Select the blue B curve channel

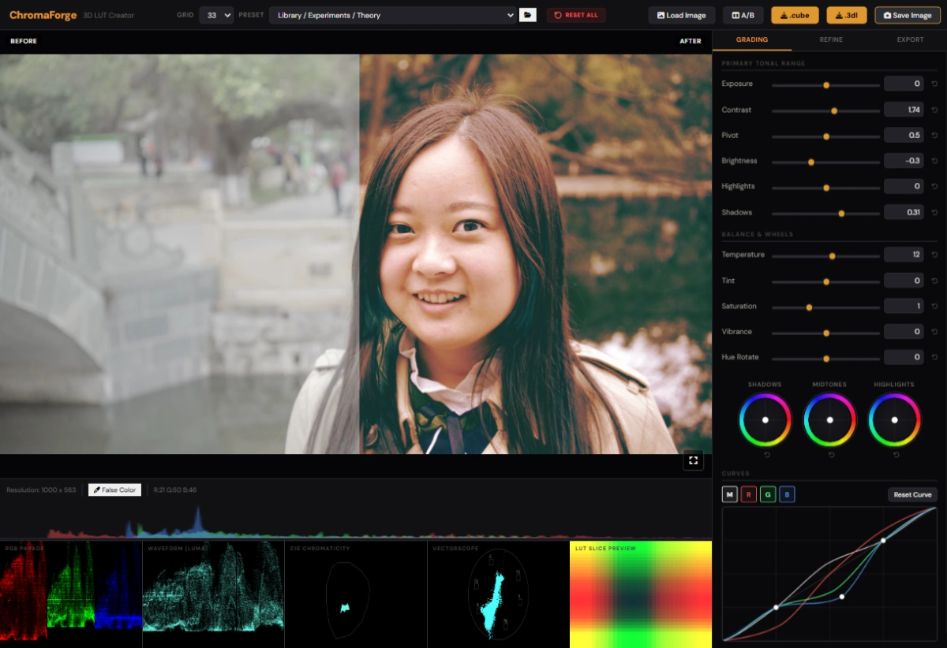[x=787, y=495]
